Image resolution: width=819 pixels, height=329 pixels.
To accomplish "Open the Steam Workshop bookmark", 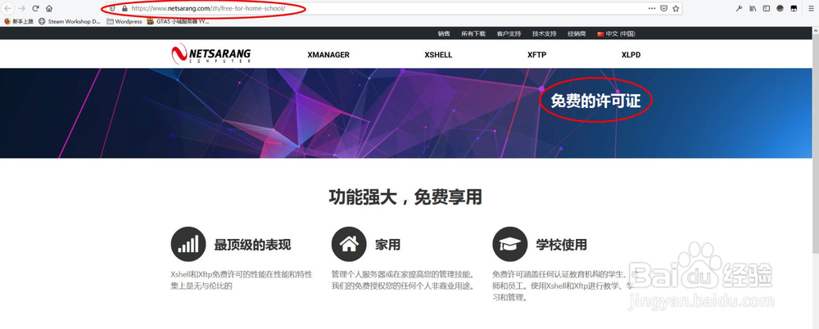I will coord(70,21).
